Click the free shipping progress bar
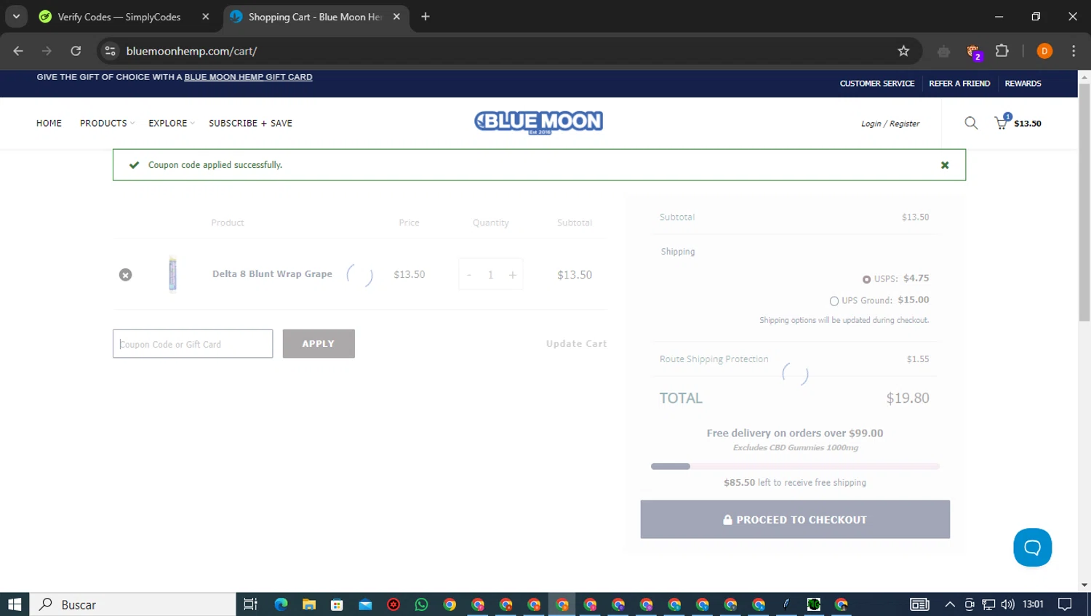Image resolution: width=1091 pixels, height=616 pixels. (x=795, y=466)
